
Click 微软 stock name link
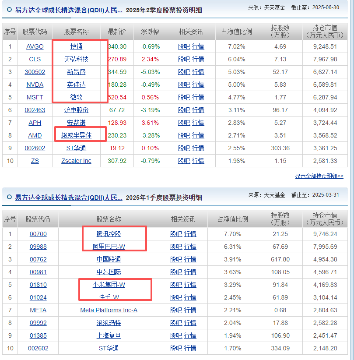[x=76, y=97]
